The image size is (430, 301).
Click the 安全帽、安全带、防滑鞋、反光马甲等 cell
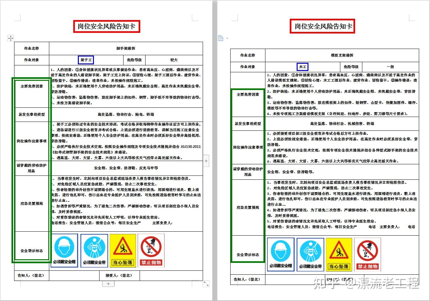coord(126,168)
